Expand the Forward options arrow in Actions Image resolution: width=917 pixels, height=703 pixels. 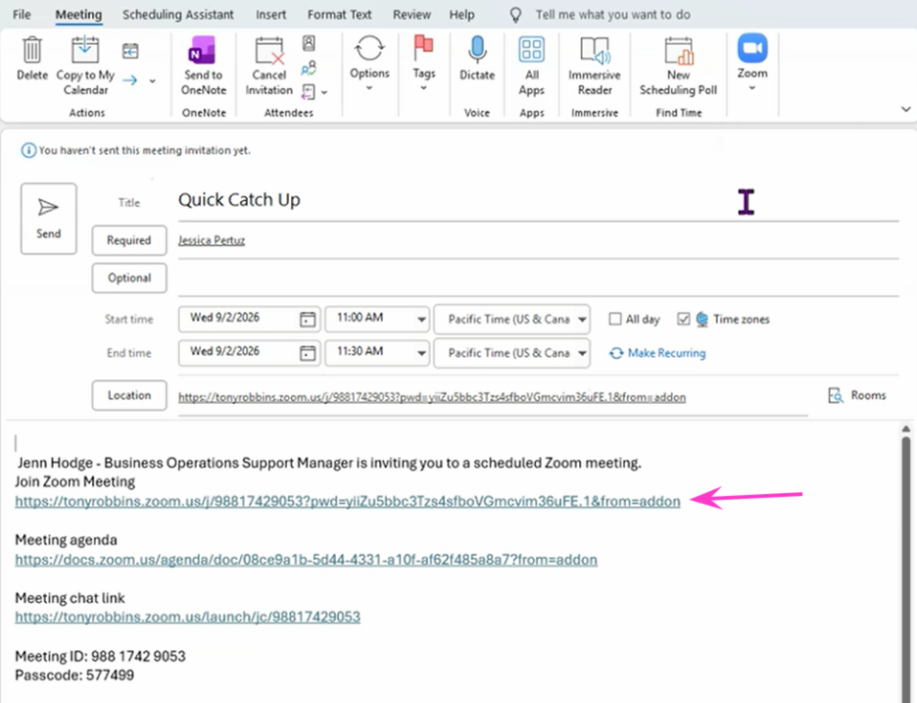click(x=152, y=80)
